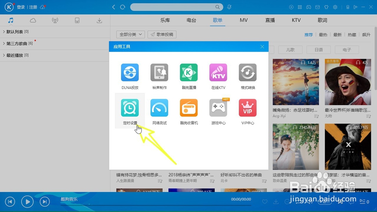Open 在线KTV tool
The height and width of the screenshot is (212, 377).
(218, 76)
